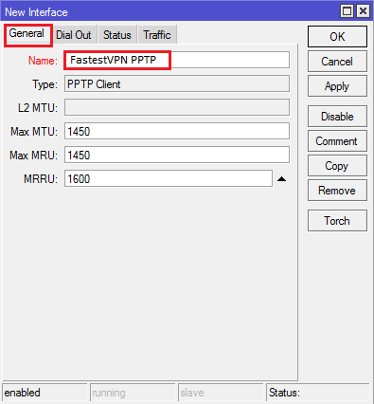Switch to the Traffic tab
The image size is (374, 404).
[157, 35]
